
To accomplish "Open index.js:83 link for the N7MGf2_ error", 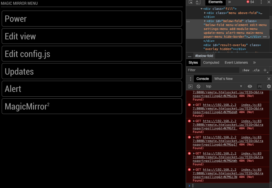I will coord(251,121).
